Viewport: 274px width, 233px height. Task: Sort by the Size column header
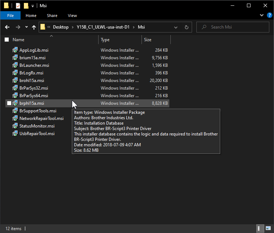click(x=148, y=40)
